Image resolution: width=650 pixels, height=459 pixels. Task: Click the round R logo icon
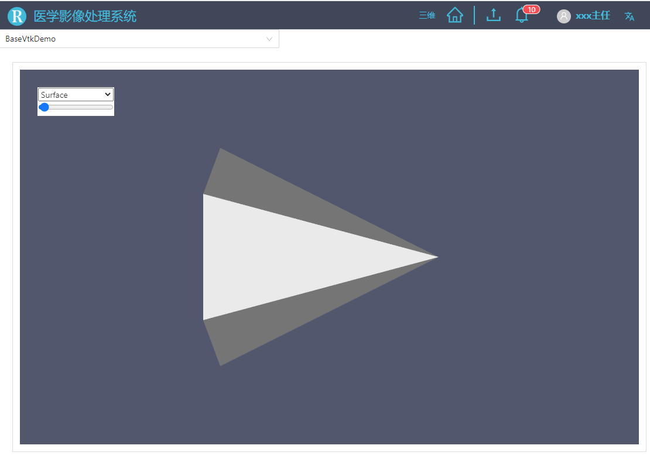(x=17, y=16)
